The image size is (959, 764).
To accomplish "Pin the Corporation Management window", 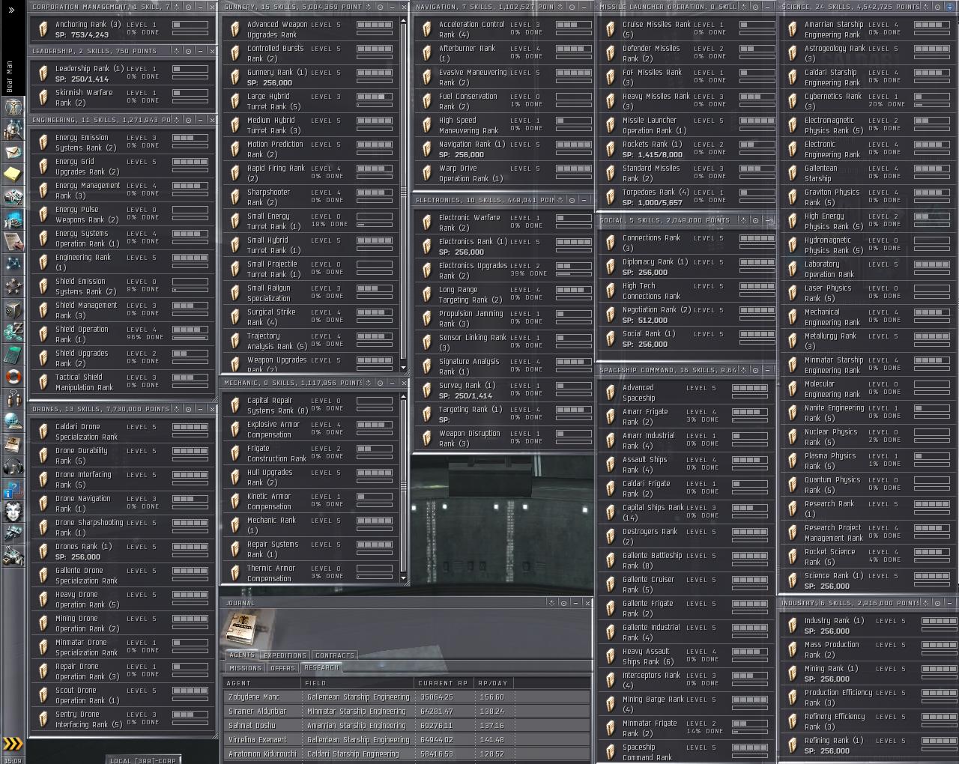I will (x=176, y=7).
